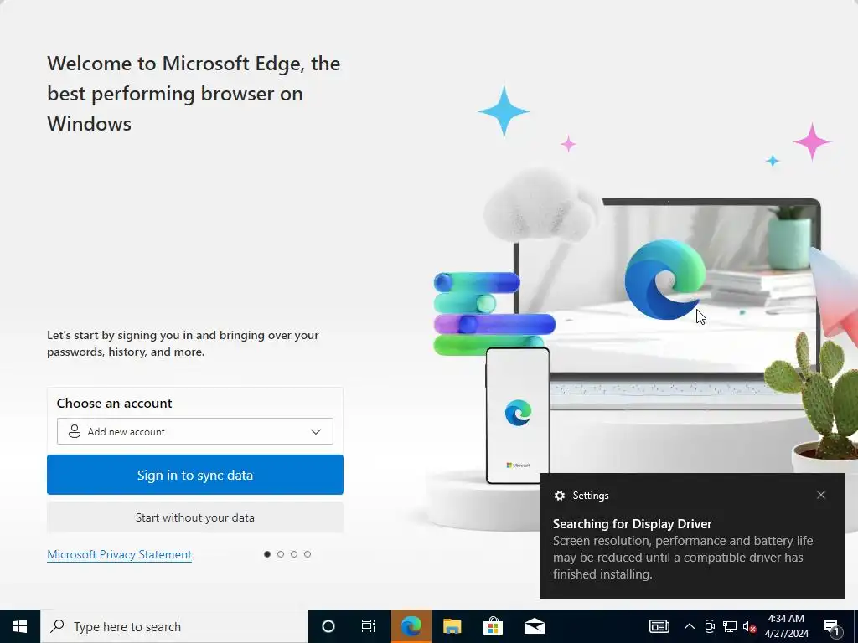
Task: Open News and interests taskbar icon
Action: point(659,626)
